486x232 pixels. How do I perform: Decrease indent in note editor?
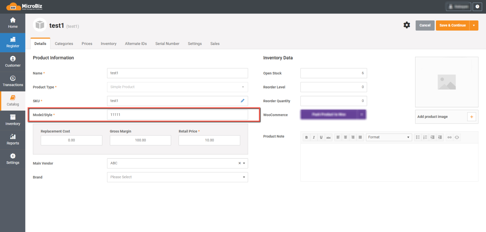[440, 137]
